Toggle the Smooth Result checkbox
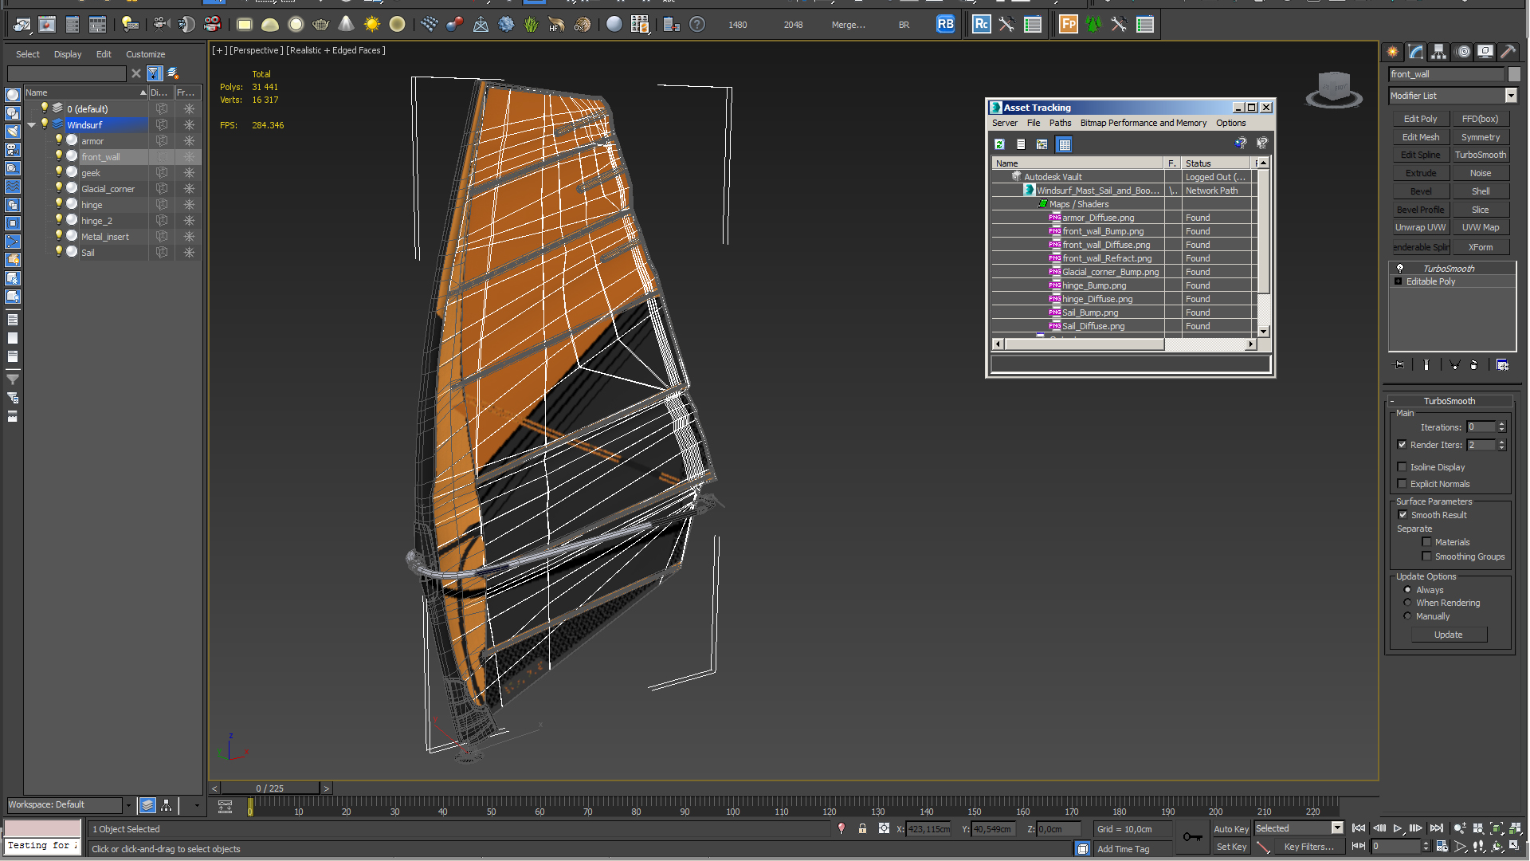This screenshot has width=1530, height=861. point(1402,515)
